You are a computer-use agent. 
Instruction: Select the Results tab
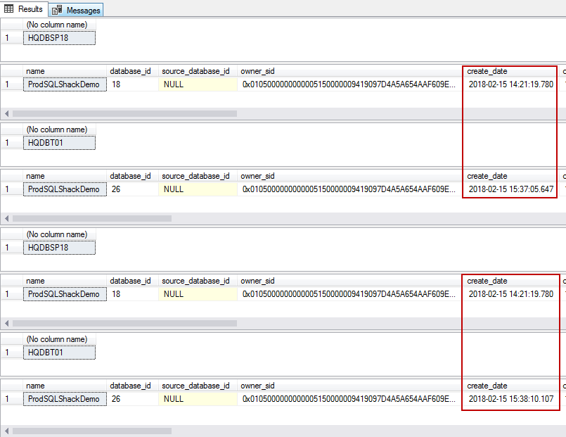pos(30,9)
